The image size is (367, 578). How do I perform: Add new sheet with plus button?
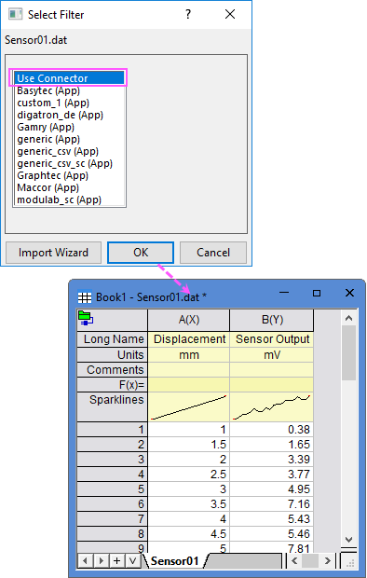(x=116, y=561)
